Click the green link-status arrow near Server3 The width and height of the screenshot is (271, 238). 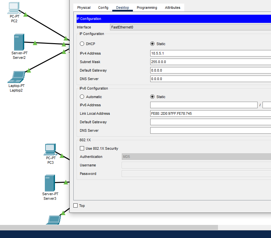click(66, 182)
